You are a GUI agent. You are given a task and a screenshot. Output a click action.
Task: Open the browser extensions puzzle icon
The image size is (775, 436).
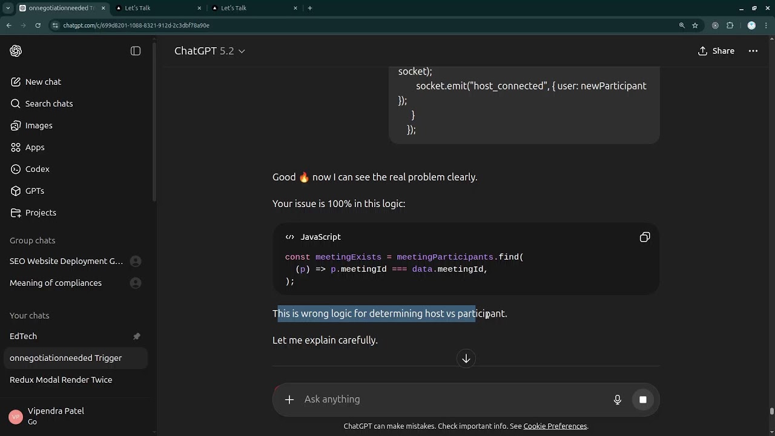pos(730,25)
